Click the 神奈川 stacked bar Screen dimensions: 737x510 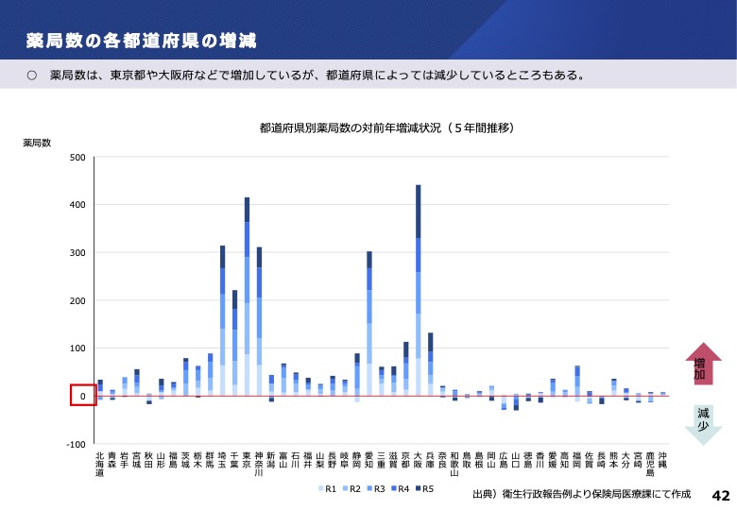click(x=259, y=321)
